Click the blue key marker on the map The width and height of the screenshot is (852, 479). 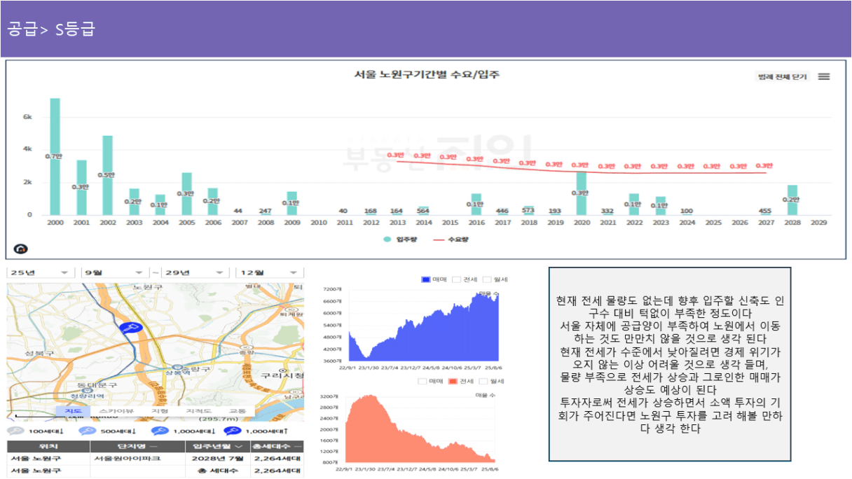(x=130, y=326)
